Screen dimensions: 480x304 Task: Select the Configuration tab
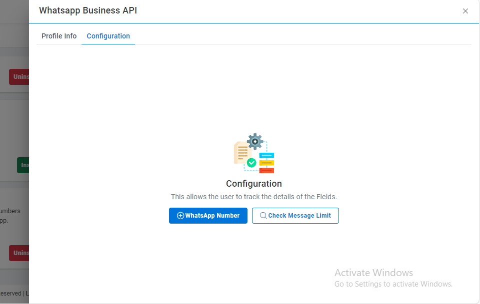(108, 36)
